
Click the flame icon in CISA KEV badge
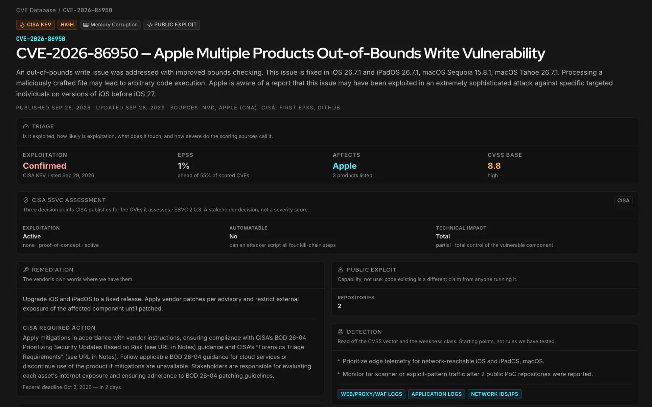pos(22,25)
